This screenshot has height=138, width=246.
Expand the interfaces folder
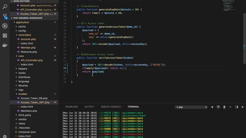[34, 77]
